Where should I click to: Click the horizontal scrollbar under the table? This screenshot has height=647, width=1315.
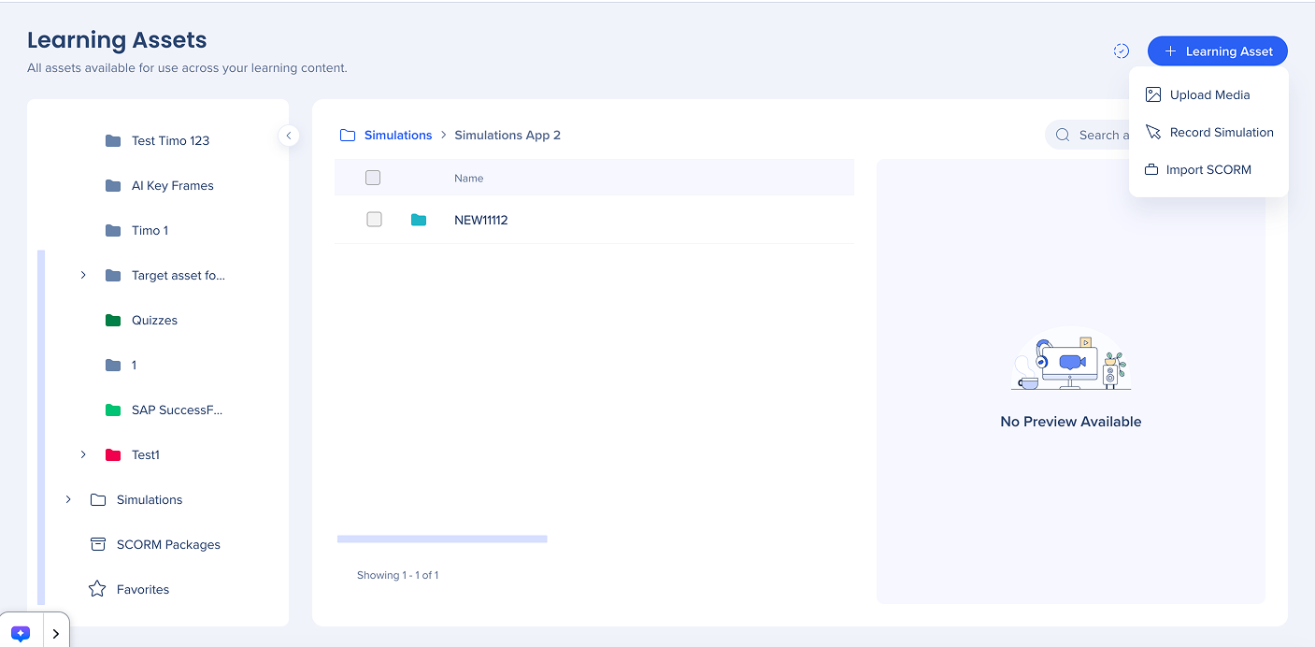(x=442, y=539)
